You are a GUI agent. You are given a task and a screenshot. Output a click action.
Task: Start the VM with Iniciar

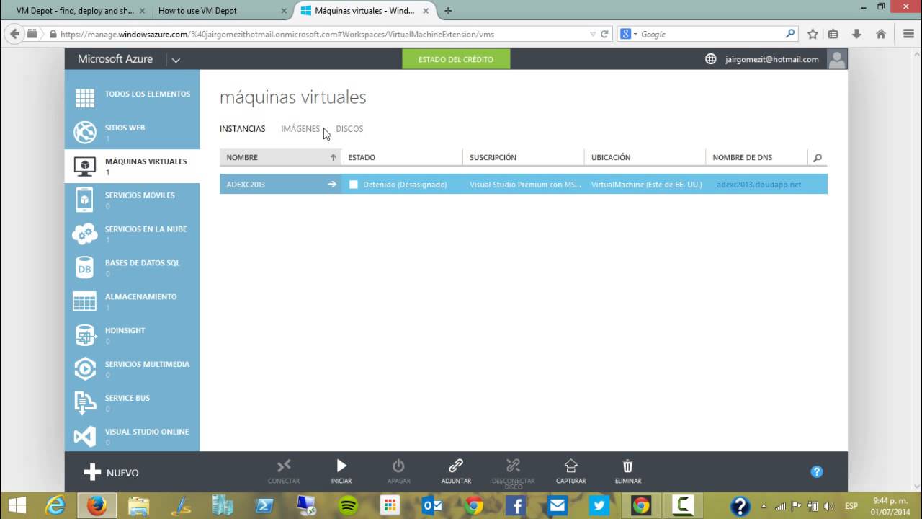pyautogui.click(x=341, y=471)
